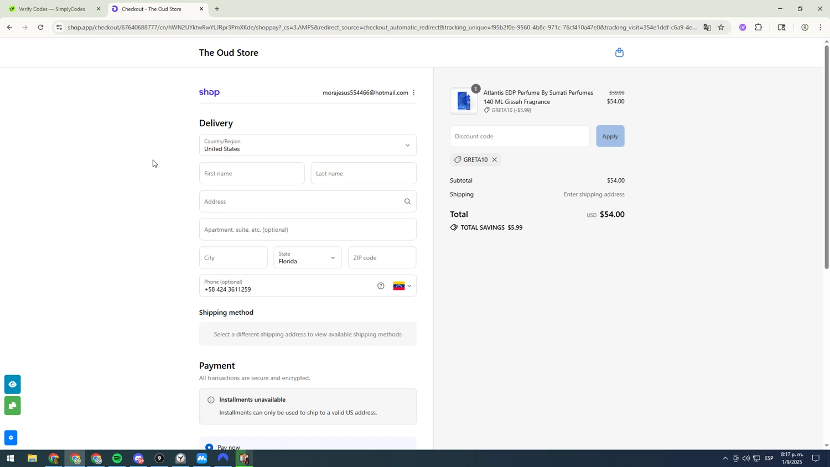Viewport: 830px width, 467px height.
Task: Click the GRETA10 discount tag
Action: coord(475,160)
